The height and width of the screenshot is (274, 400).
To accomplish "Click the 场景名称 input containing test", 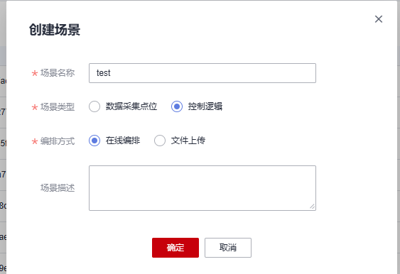I will click(x=202, y=73).
